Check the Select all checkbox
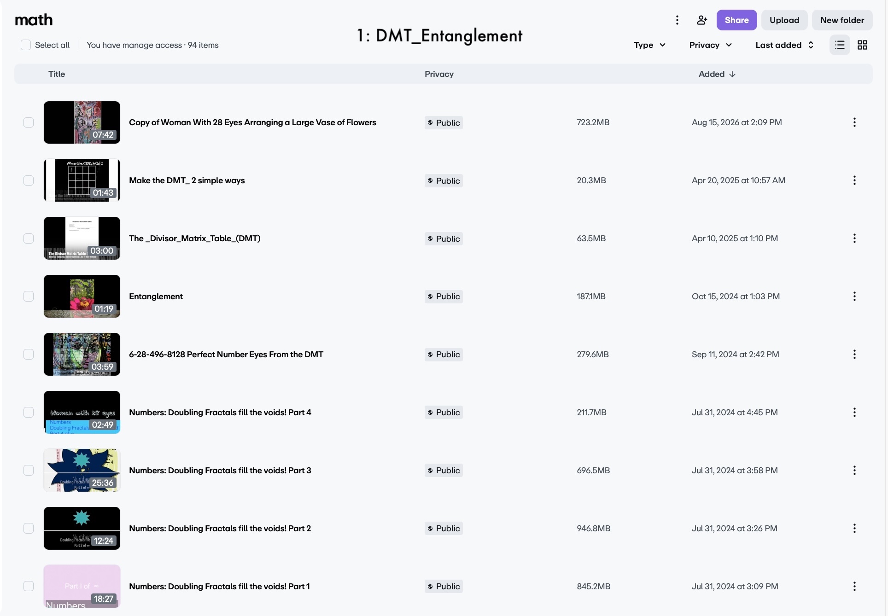 pyautogui.click(x=26, y=45)
